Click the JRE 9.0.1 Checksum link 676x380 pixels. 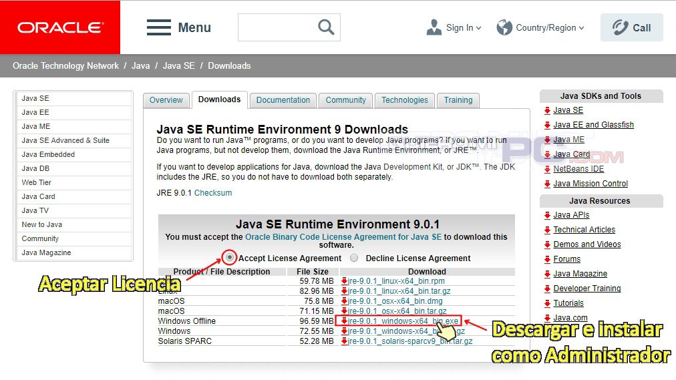point(213,193)
